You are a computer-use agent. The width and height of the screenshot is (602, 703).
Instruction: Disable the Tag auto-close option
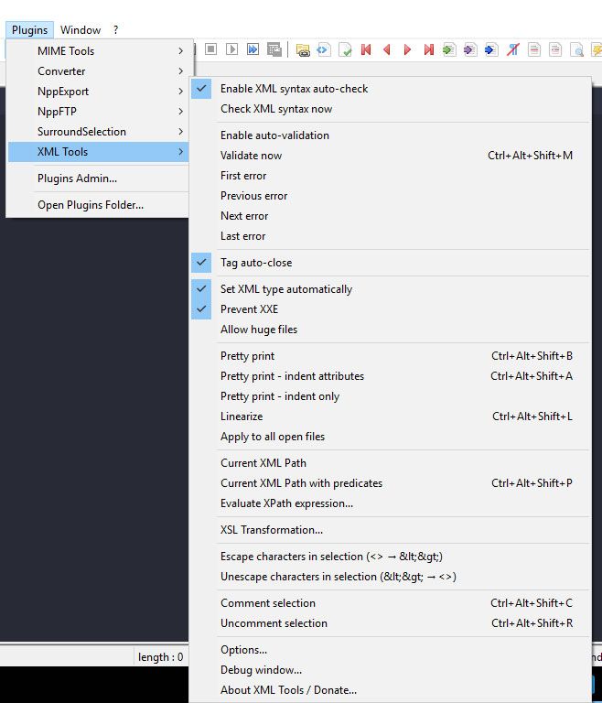tap(391, 263)
